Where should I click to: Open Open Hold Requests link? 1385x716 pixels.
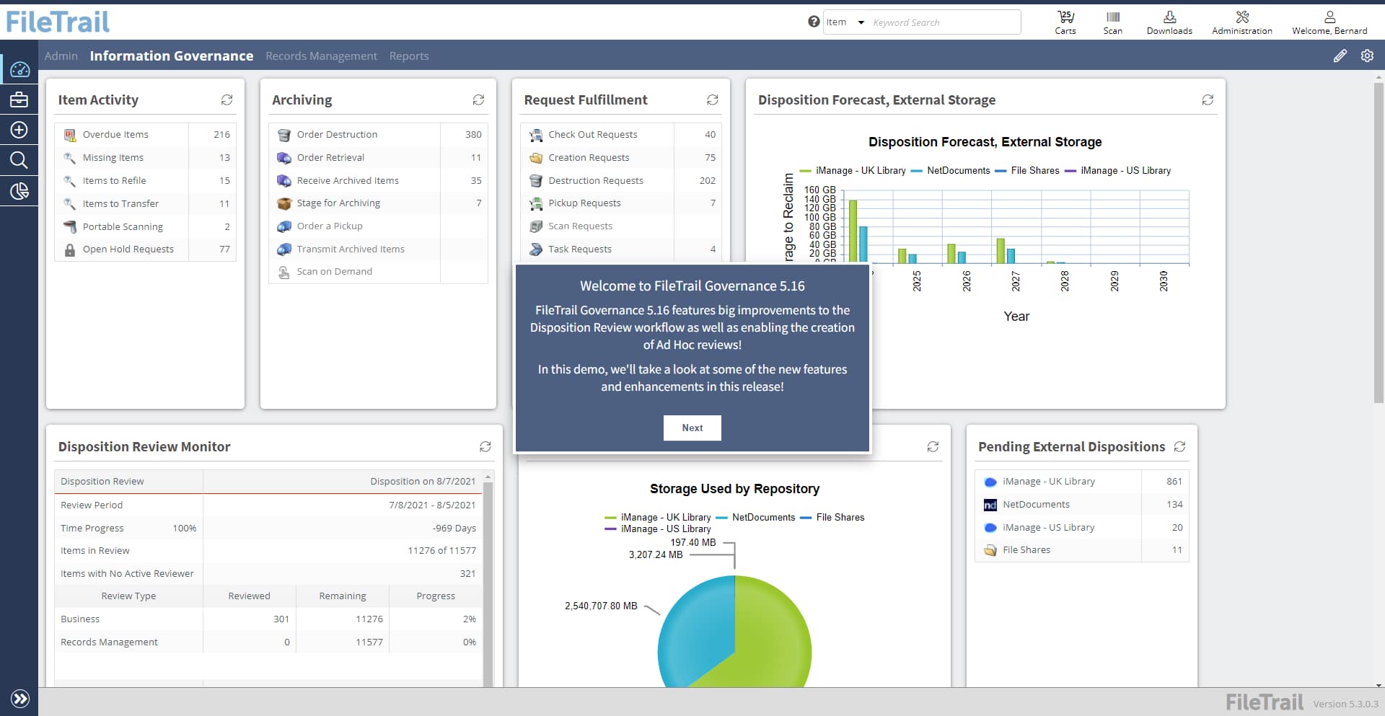coord(128,249)
